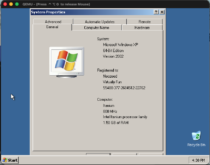
Task: Click the red close button of QEMU window
Action: click(x=5, y=4)
